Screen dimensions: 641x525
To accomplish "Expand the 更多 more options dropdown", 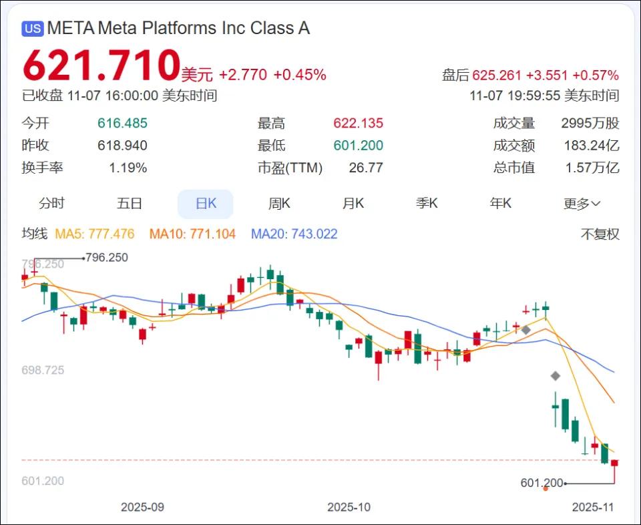I will point(582,204).
